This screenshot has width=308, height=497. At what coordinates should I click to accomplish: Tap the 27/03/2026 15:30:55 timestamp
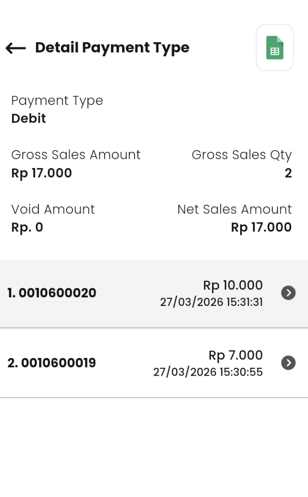[208, 372]
